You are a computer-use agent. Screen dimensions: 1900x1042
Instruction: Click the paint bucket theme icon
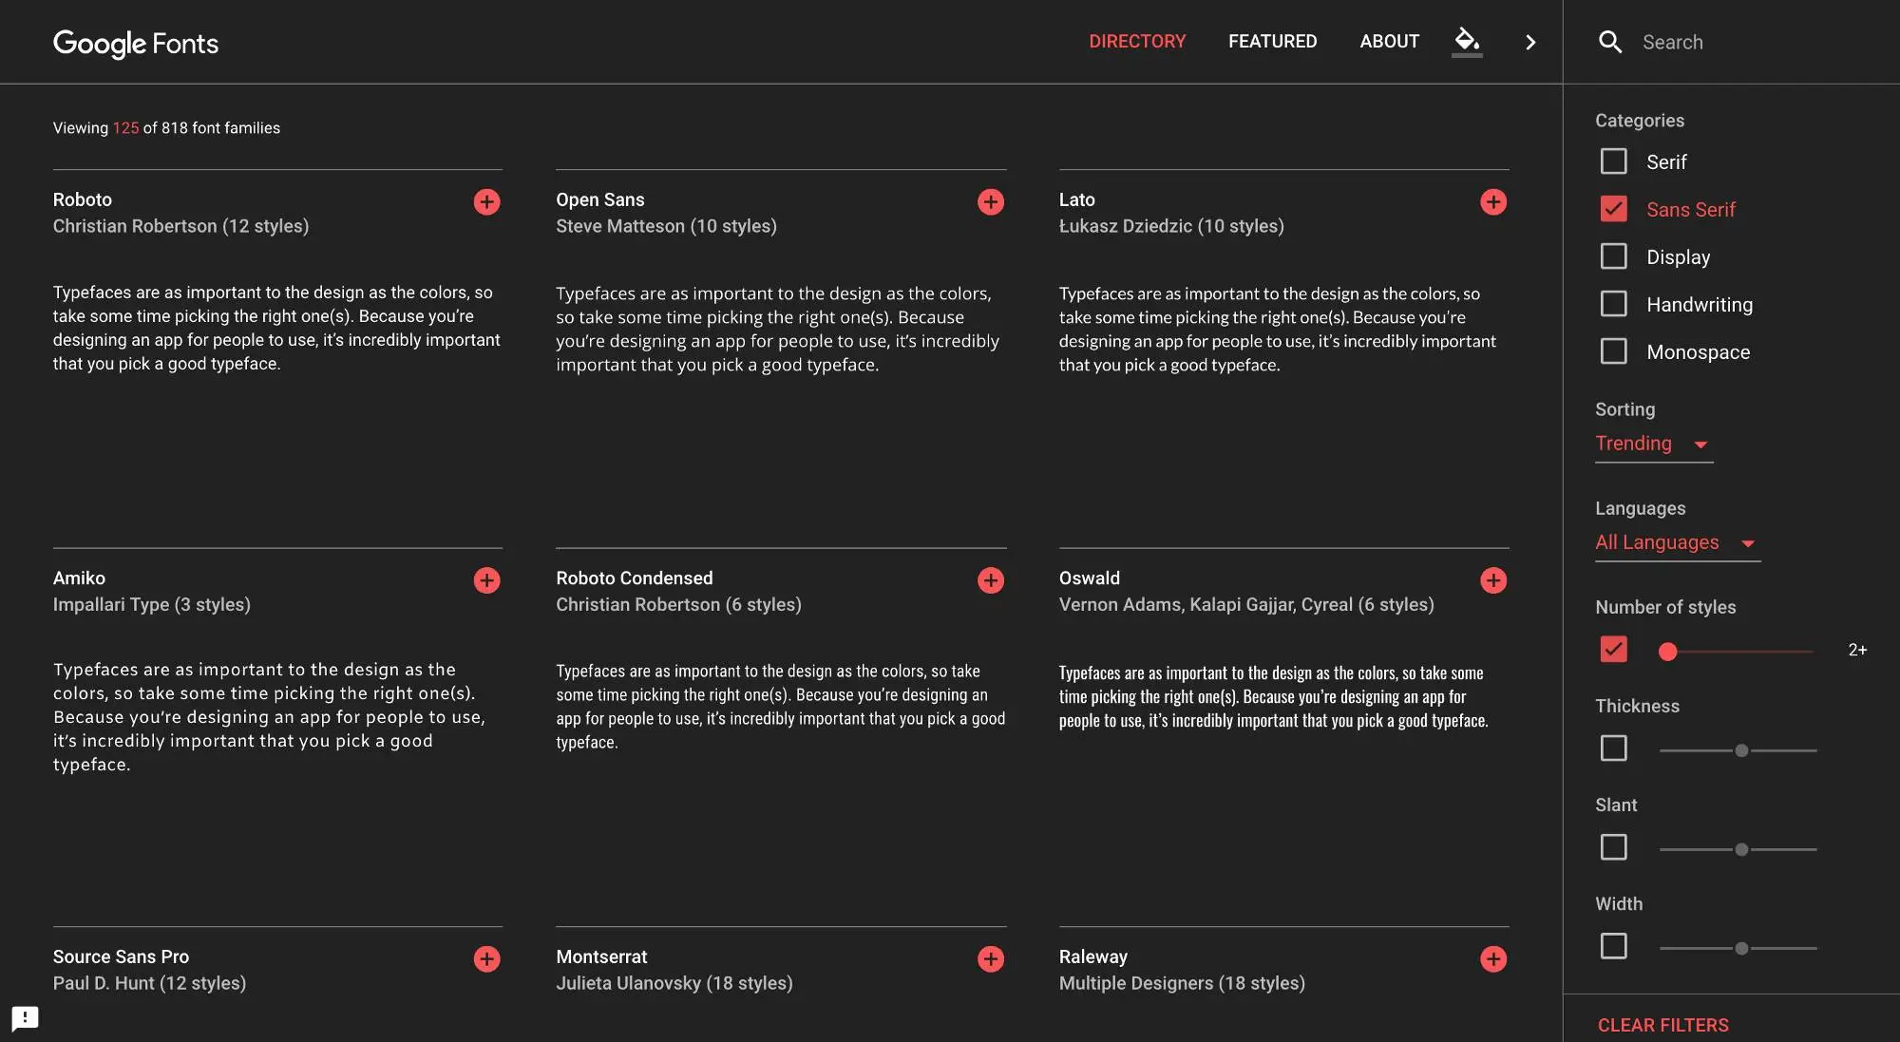pos(1466,40)
